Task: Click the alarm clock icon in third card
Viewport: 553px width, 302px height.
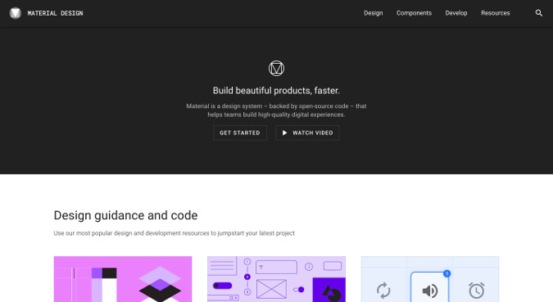Action: pyautogui.click(x=477, y=291)
